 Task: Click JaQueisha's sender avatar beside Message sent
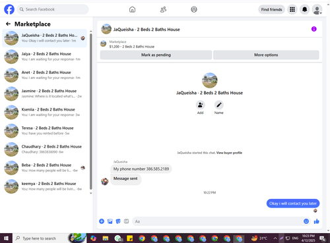click(105, 181)
